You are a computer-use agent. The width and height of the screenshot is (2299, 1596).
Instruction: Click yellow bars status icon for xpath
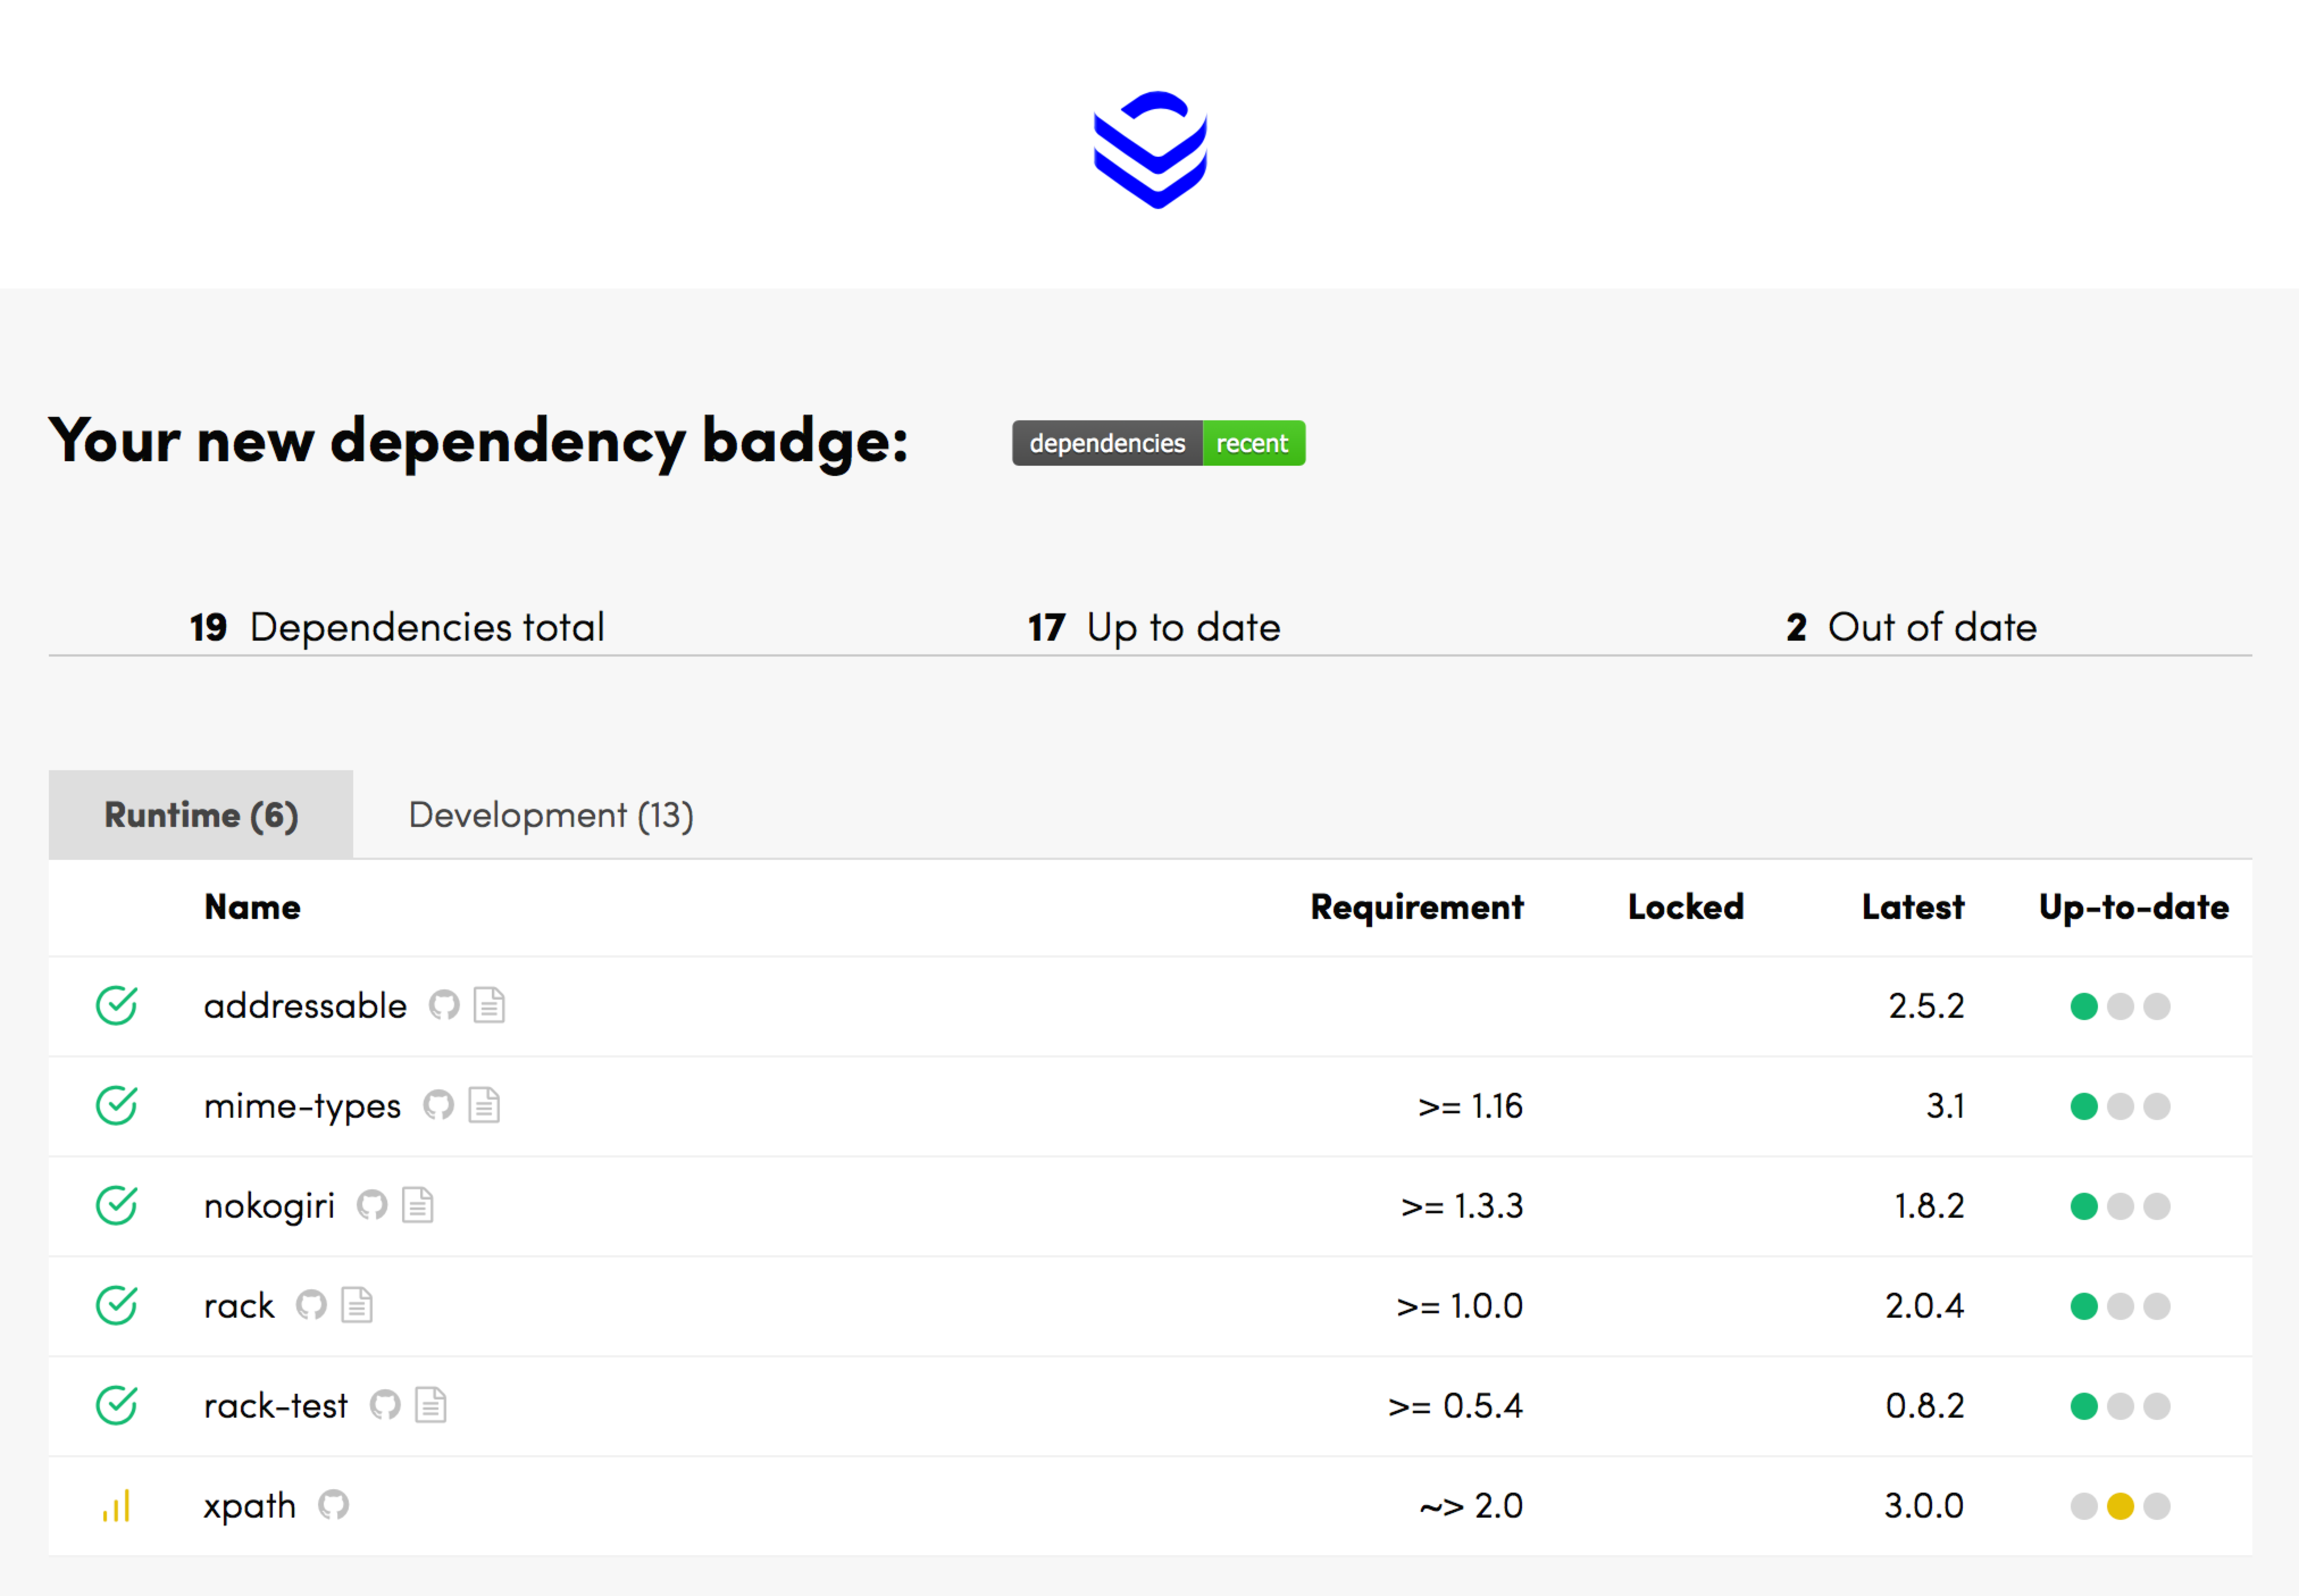116,1505
